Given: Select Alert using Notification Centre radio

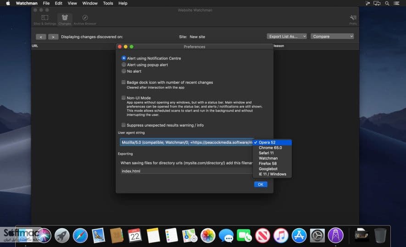Looking at the screenshot, I should (x=124, y=58).
